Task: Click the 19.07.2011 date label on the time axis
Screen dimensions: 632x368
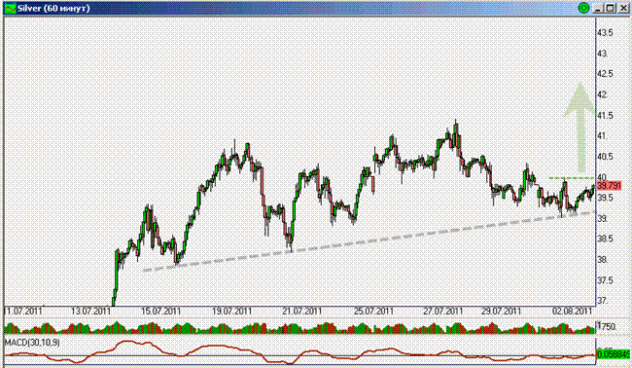Action: click(x=232, y=312)
